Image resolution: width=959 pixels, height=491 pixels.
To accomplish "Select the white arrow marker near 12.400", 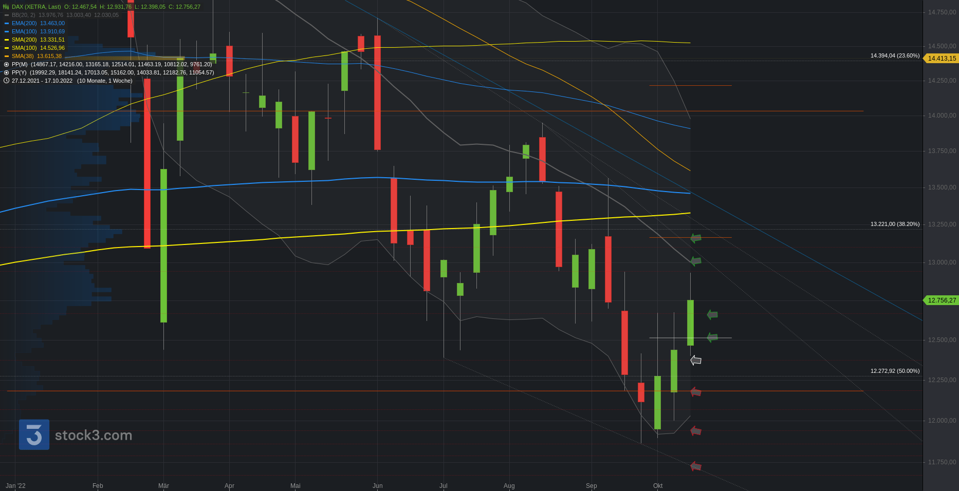I will [x=696, y=361].
